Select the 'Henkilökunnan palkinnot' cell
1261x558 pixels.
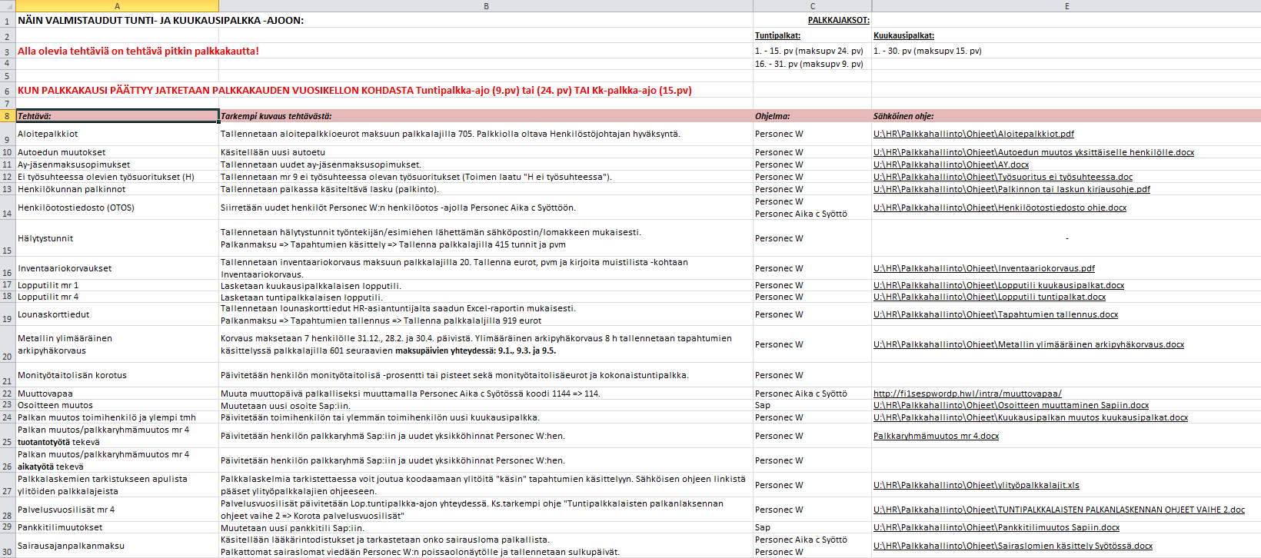click(x=117, y=189)
